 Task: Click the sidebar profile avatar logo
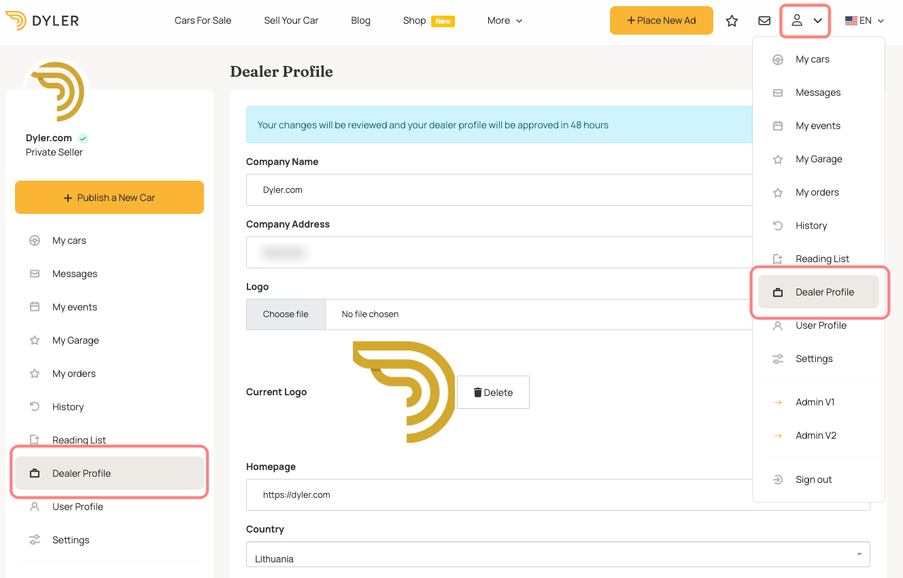click(58, 92)
